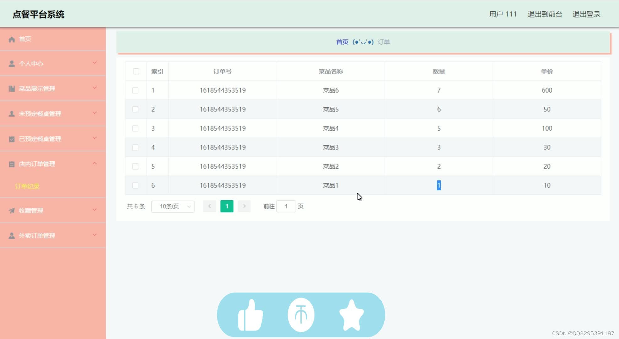Click the 菜品3 name cell
The width and height of the screenshot is (619, 339).
tap(331, 148)
